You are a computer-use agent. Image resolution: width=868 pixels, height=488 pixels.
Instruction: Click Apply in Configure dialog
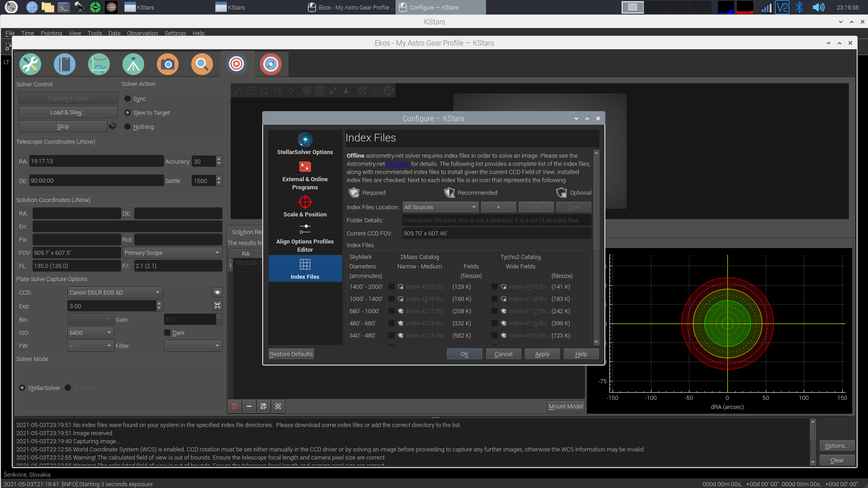[542, 354]
